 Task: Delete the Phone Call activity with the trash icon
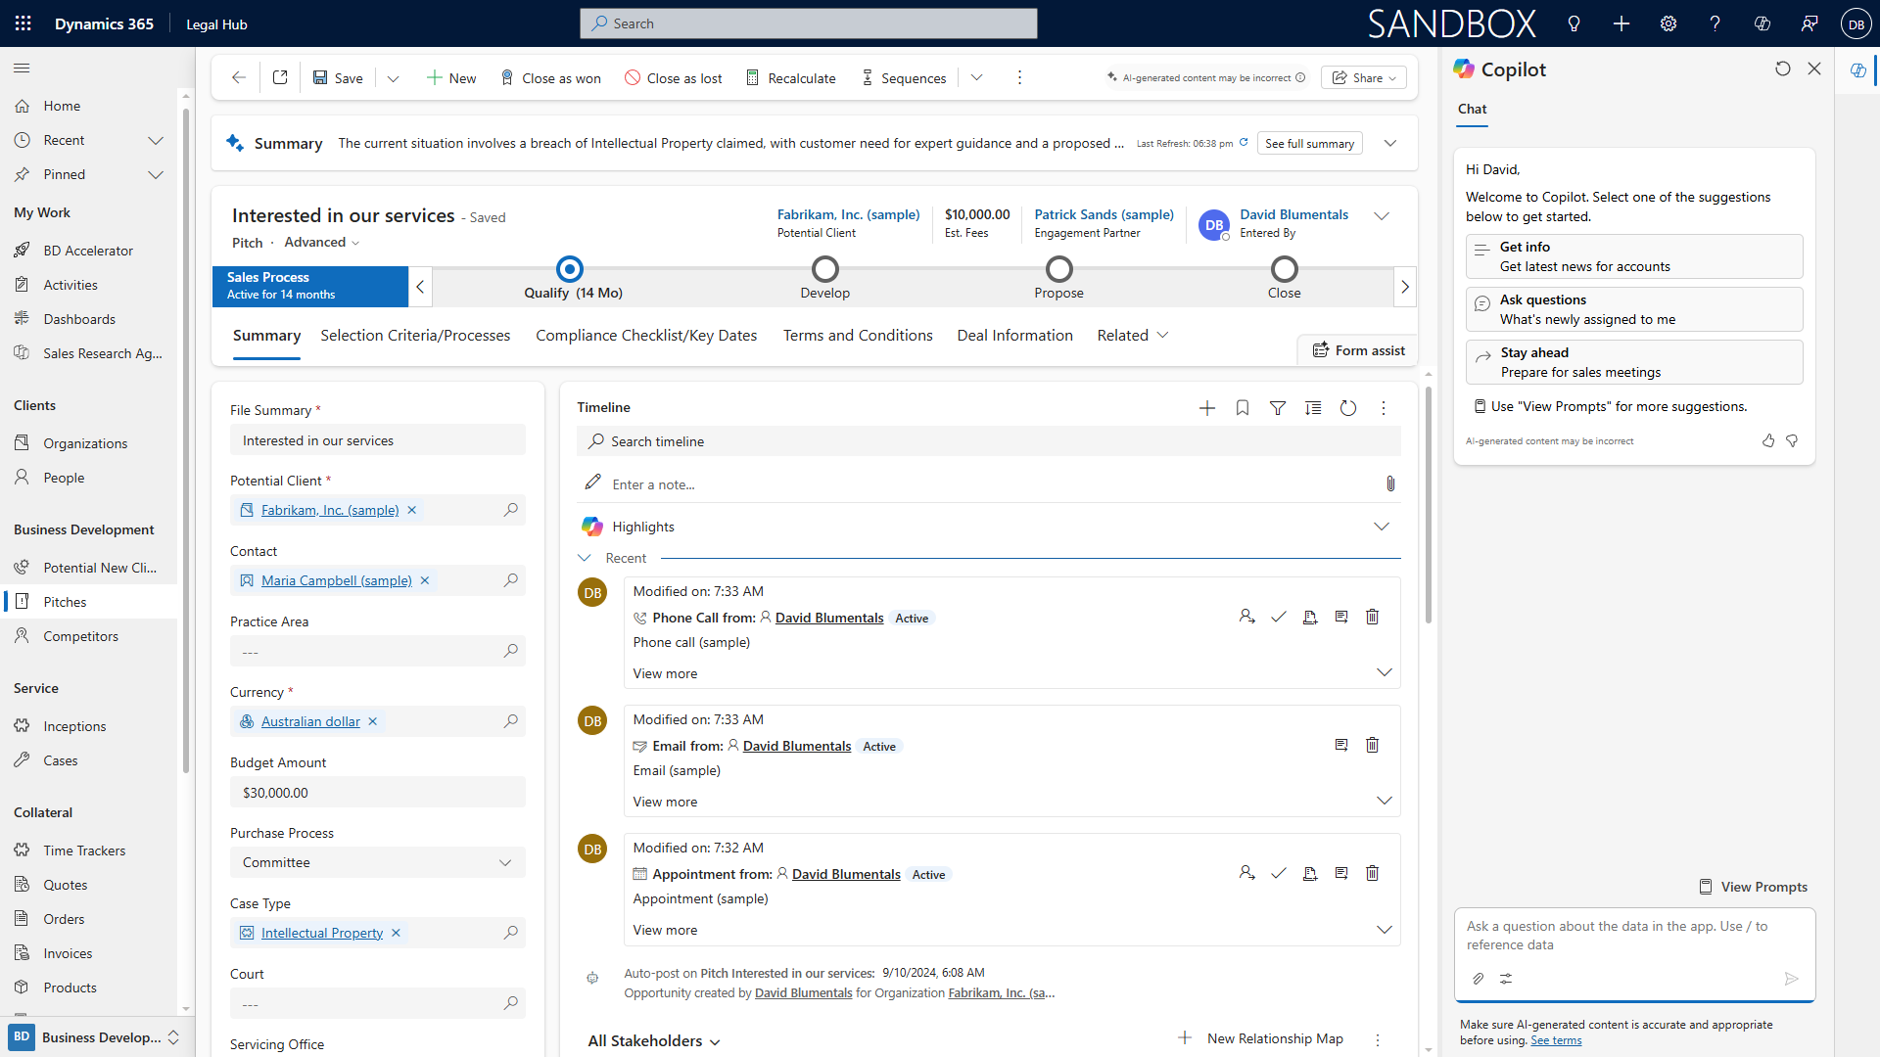point(1372,617)
